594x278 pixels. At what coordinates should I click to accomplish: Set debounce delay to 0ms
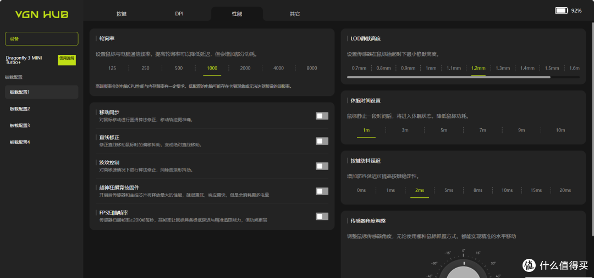point(361,190)
